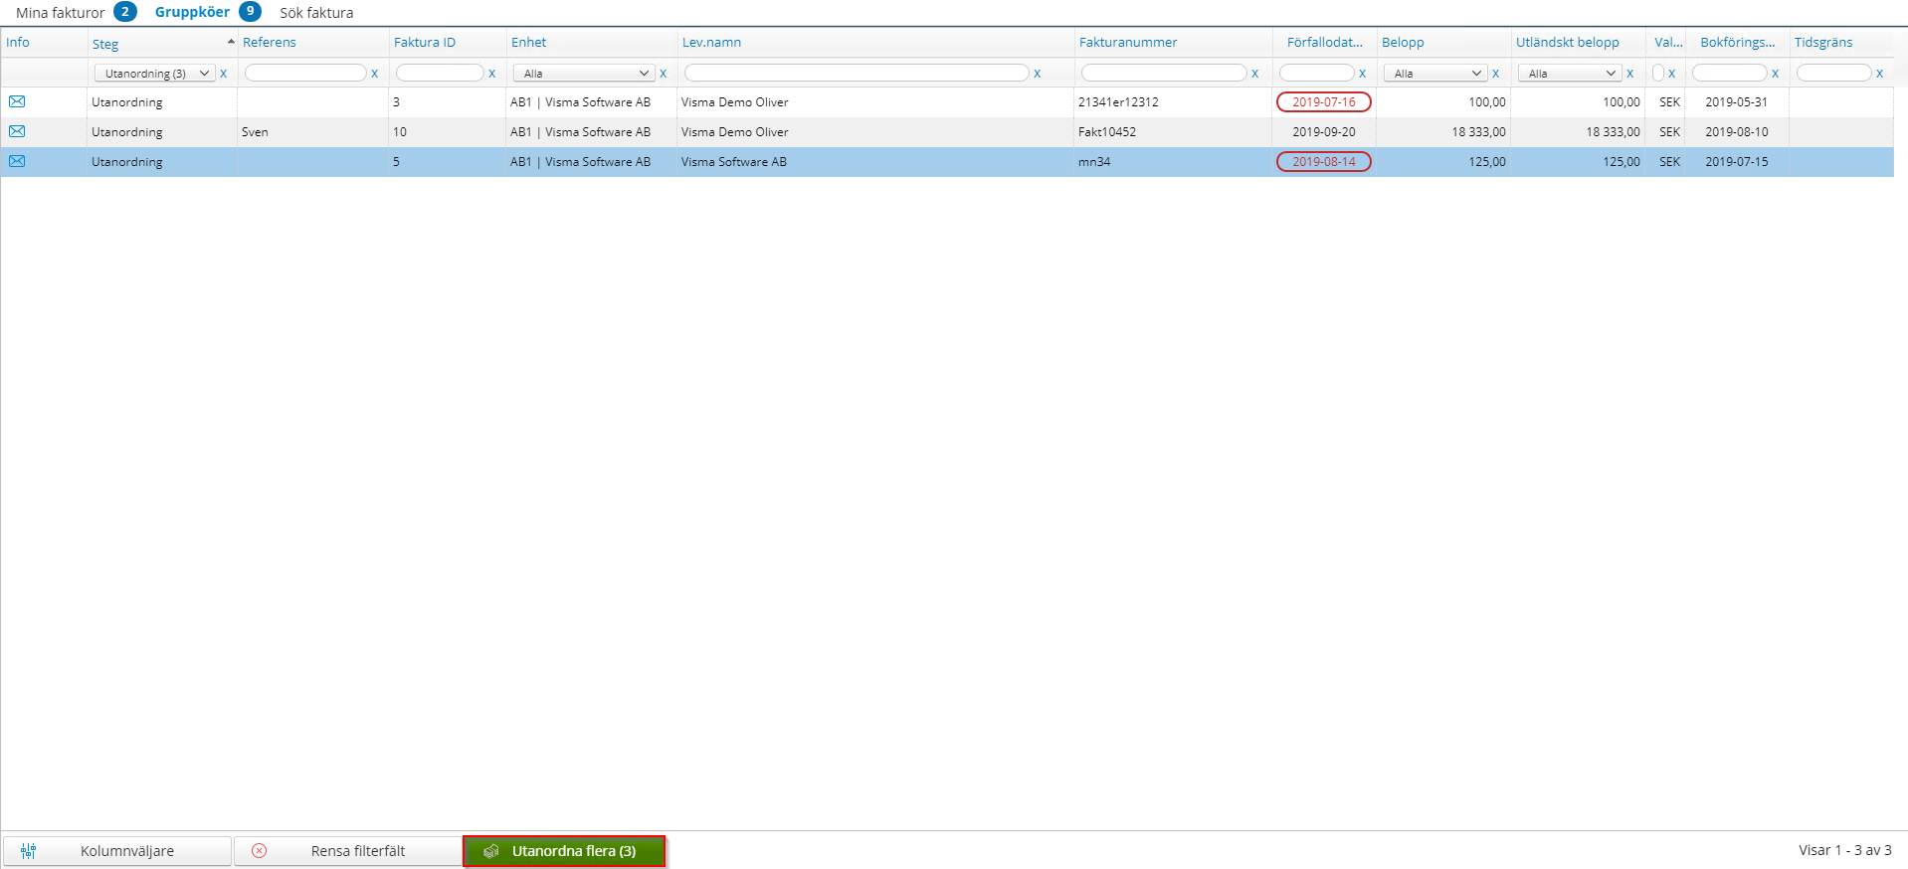Click supplier Visma Software AB in Lev.namn column
Image resolution: width=1908 pixels, height=869 pixels.
point(734,162)
